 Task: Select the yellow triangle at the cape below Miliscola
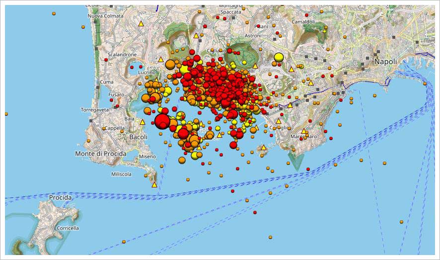click(x=154, y=185)
